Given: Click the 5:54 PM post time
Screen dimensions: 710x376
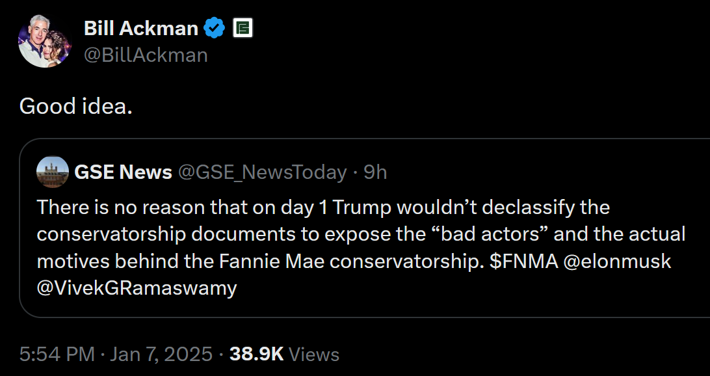Looking at the screenshot, I should [x=57, y=354].
